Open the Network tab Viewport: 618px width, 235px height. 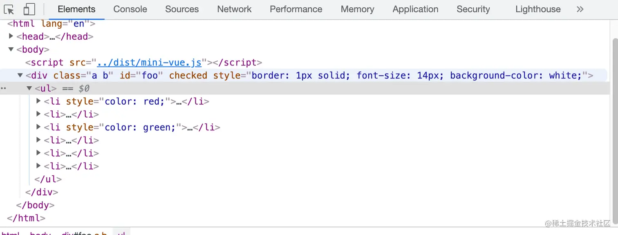(234, 9)
